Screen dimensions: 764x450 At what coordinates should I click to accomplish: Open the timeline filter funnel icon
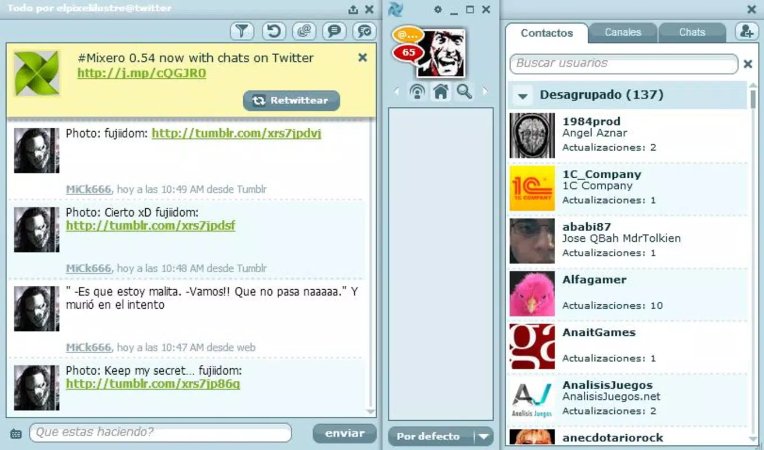click(243, 31)
